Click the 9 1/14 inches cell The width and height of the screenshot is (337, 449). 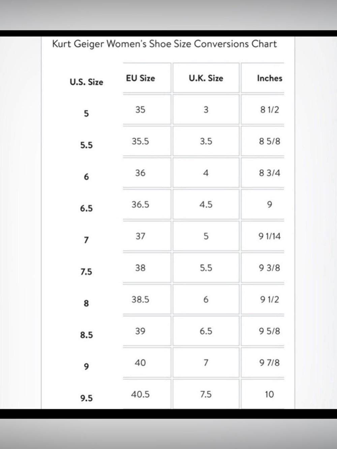(263, 236)
